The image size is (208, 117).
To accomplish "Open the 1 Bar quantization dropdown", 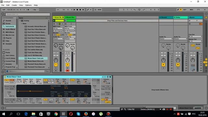I will point(35,10).
